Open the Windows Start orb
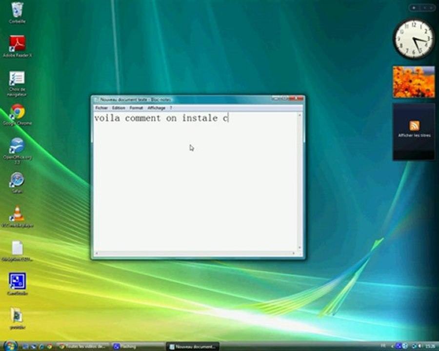Image resolution: width=439 pixels, height=351 pixels. tap(11, 346)
